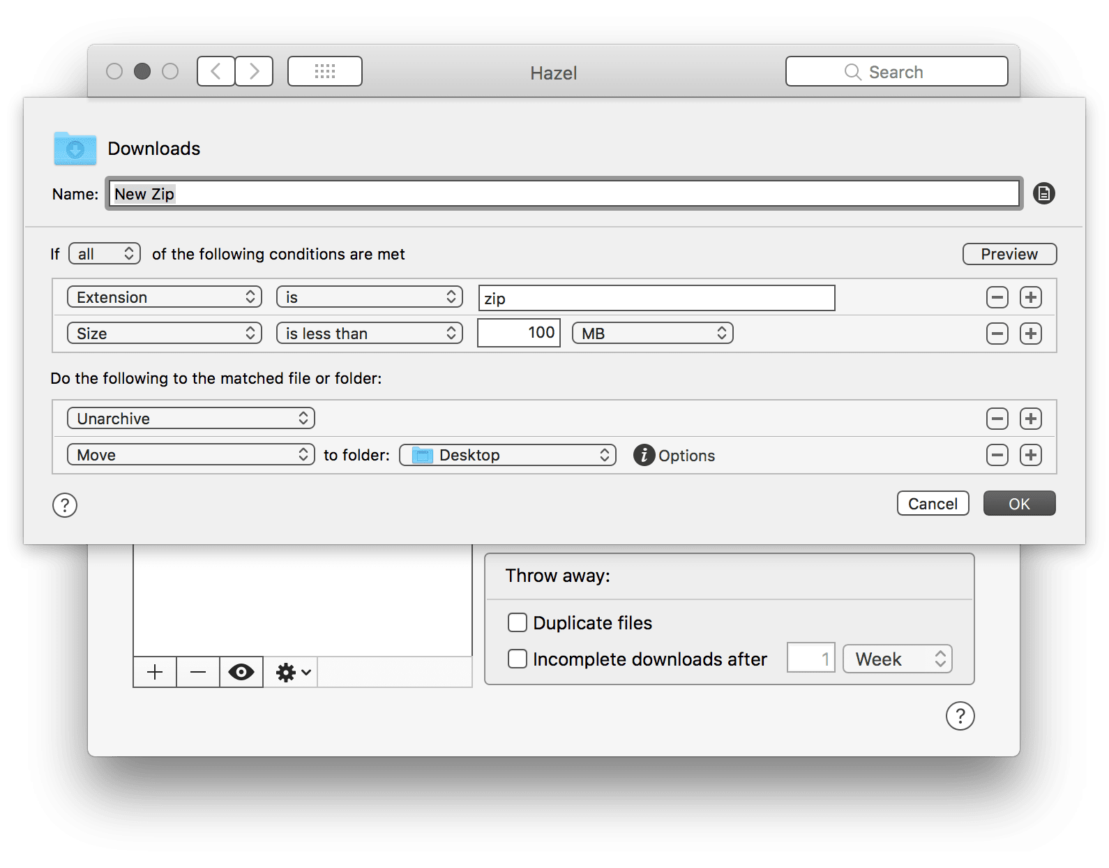Remove the Extension condition with its minus button
The image size is (1109, 868).
click(997, 297)
